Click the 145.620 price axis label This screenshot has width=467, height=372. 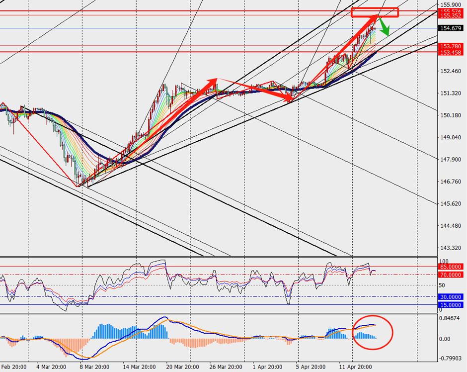(x=451, y=203)
